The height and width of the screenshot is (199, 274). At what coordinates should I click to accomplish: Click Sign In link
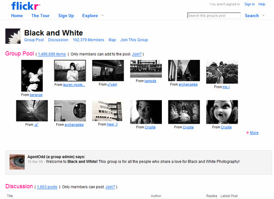click(x=250, y=4)
